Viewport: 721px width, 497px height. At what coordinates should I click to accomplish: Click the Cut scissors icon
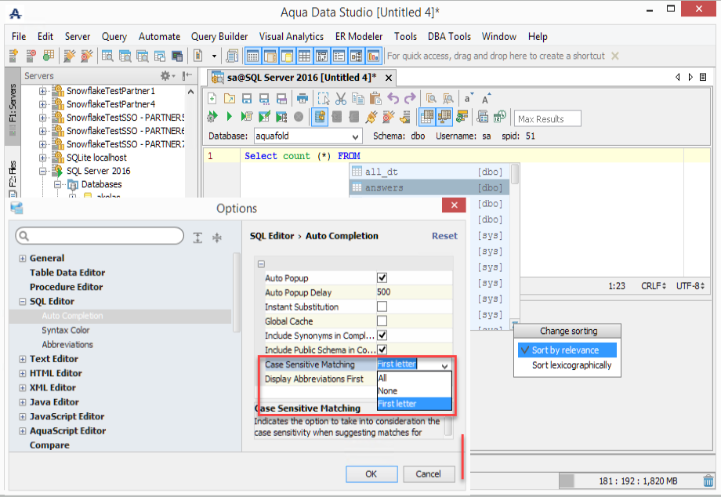(x=341, y=98)
